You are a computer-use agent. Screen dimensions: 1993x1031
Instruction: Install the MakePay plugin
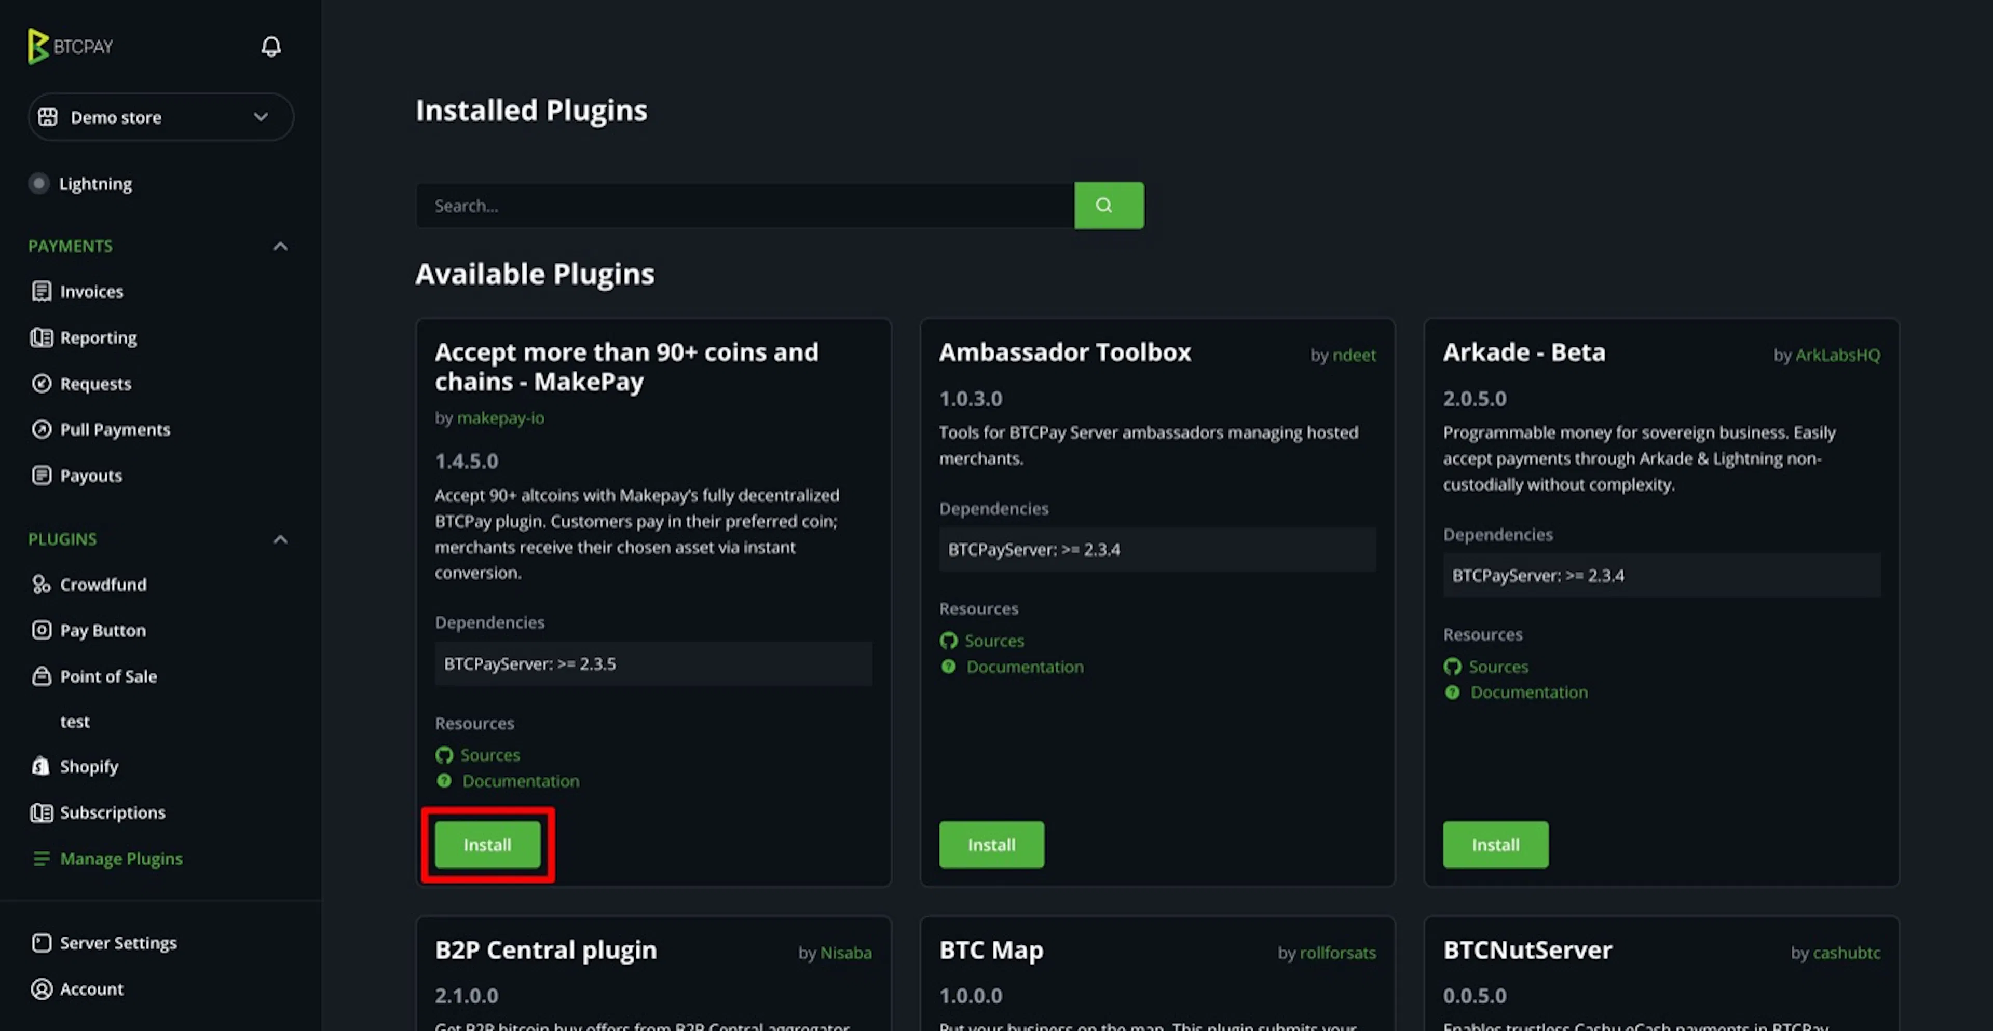click(487, 845)
